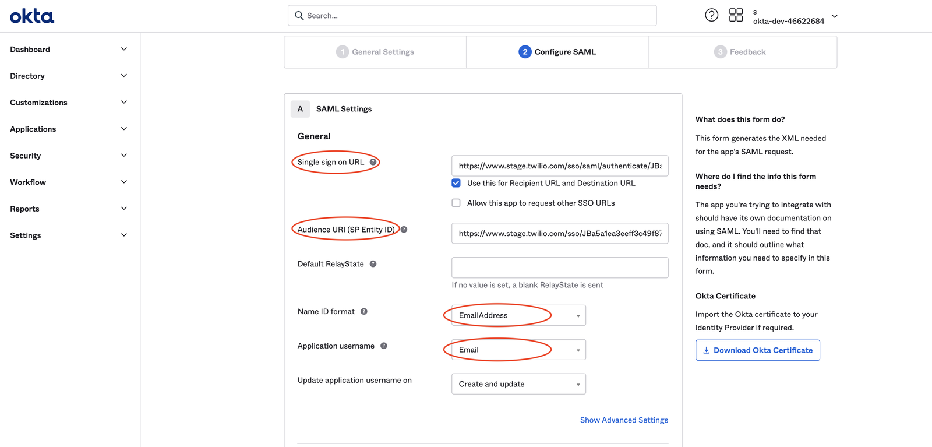Viewport: 932px width, 447px height.
Task: Open Update application username on dropdown
Action: (518, 384)
